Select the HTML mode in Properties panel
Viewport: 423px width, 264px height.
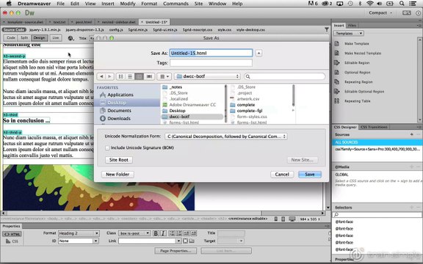click(x=12, y=234)
